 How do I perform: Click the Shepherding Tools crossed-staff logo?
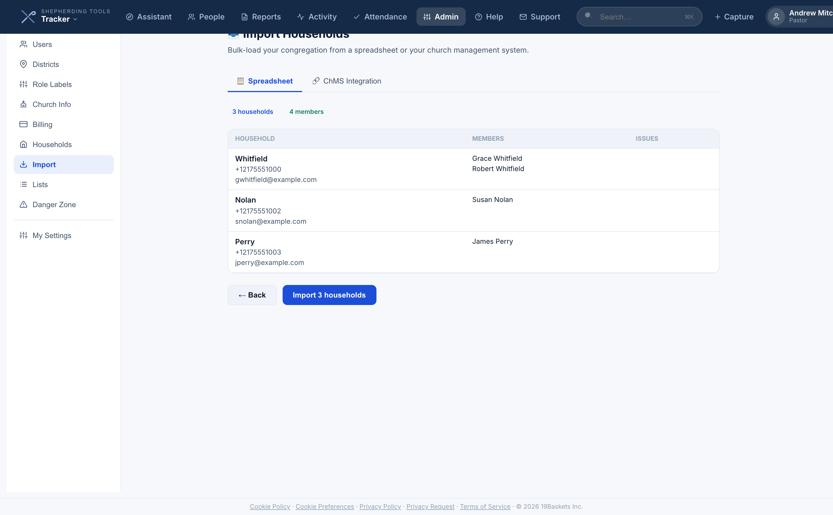[x=28, y=16]
